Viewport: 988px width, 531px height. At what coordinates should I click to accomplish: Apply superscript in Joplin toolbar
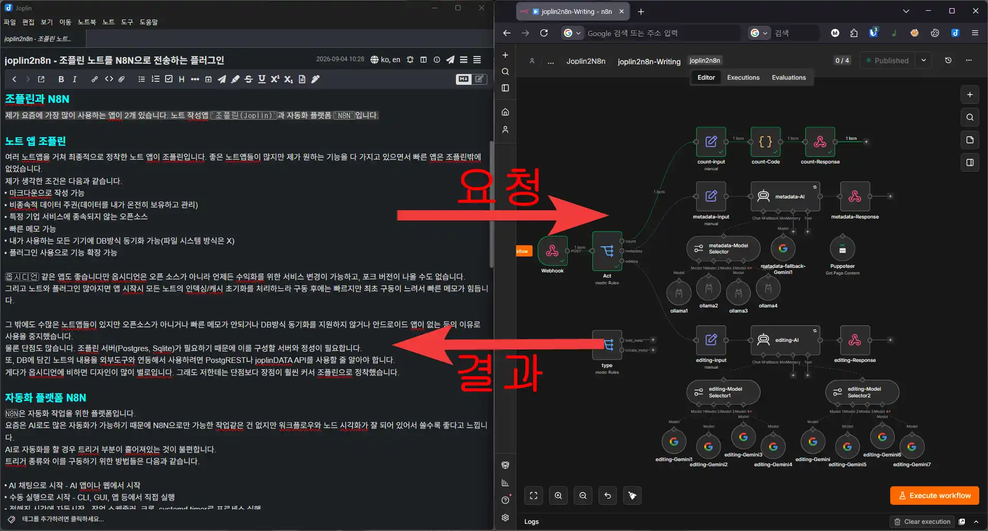coord(275,79)
